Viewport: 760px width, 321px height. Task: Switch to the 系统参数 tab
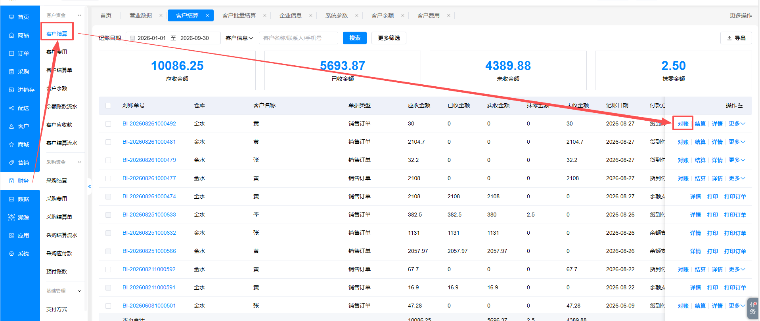click(x=337, y=15)
